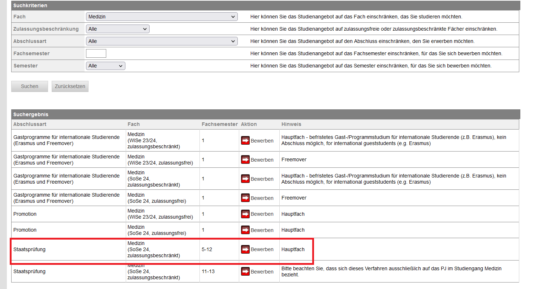Screen dimensions: 533x289
Task: Click the red arrow icon for Staatsprüfung Fachsemester 11-13
Action: pyautogui.click(x=245, y=272)
